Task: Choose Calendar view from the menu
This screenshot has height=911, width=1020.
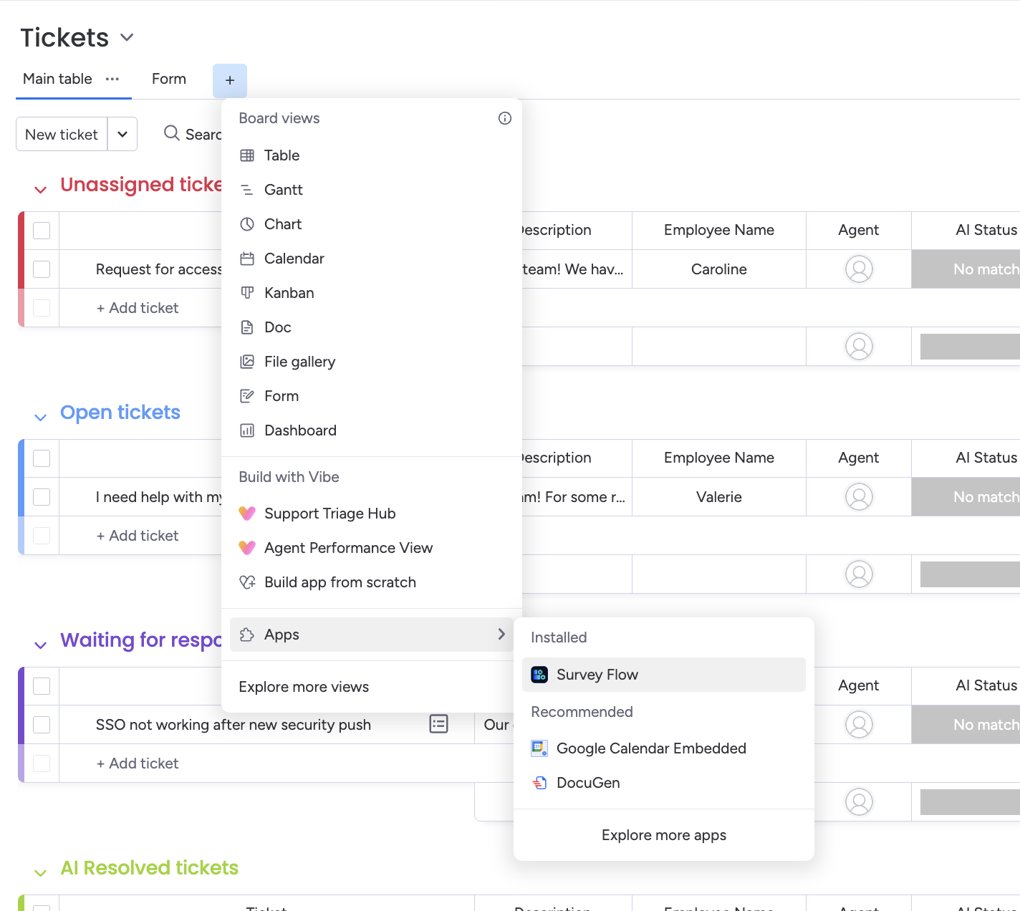Action: pos(372,259)
